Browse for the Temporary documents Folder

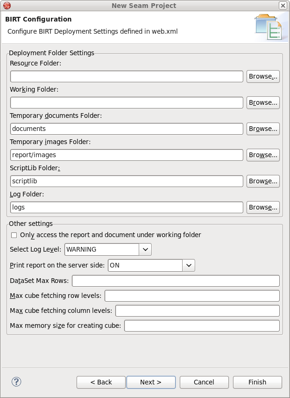[263, 129]
